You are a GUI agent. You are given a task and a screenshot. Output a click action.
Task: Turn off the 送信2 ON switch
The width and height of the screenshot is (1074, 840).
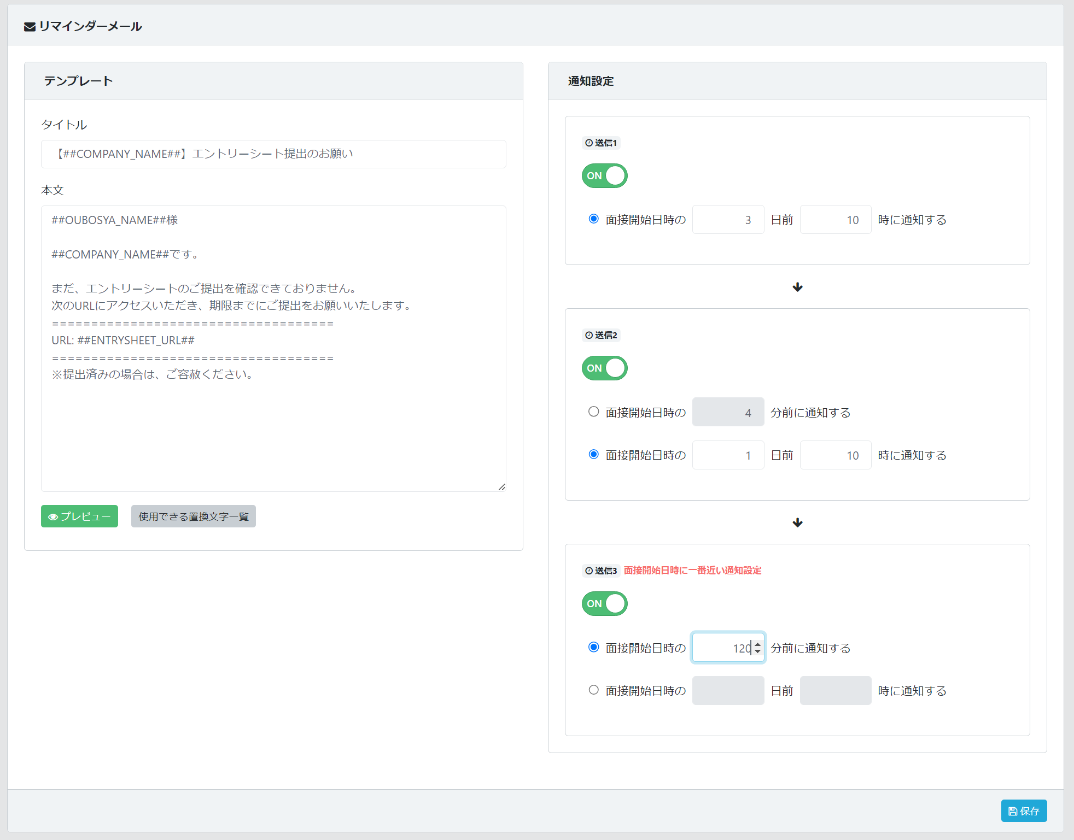coord(604,368)
